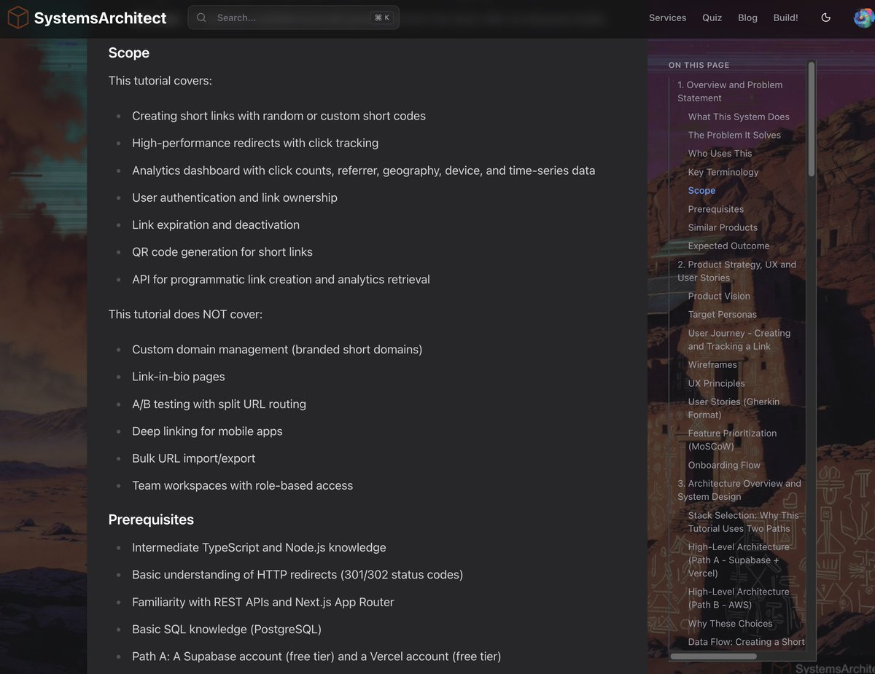Viewport: 875px width, 674px height.
Task: Click "This tutorial does NOT cover:" text
Action: click(185, 314)
